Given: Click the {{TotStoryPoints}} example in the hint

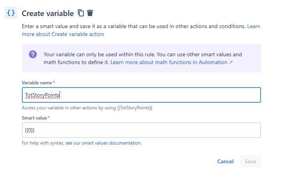Looking at the screenshot, I should pyautogui.click(x=135, y=108).
